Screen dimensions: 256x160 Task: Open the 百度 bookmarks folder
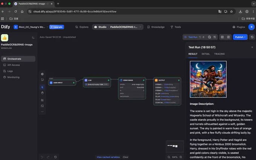click(14, 18)
